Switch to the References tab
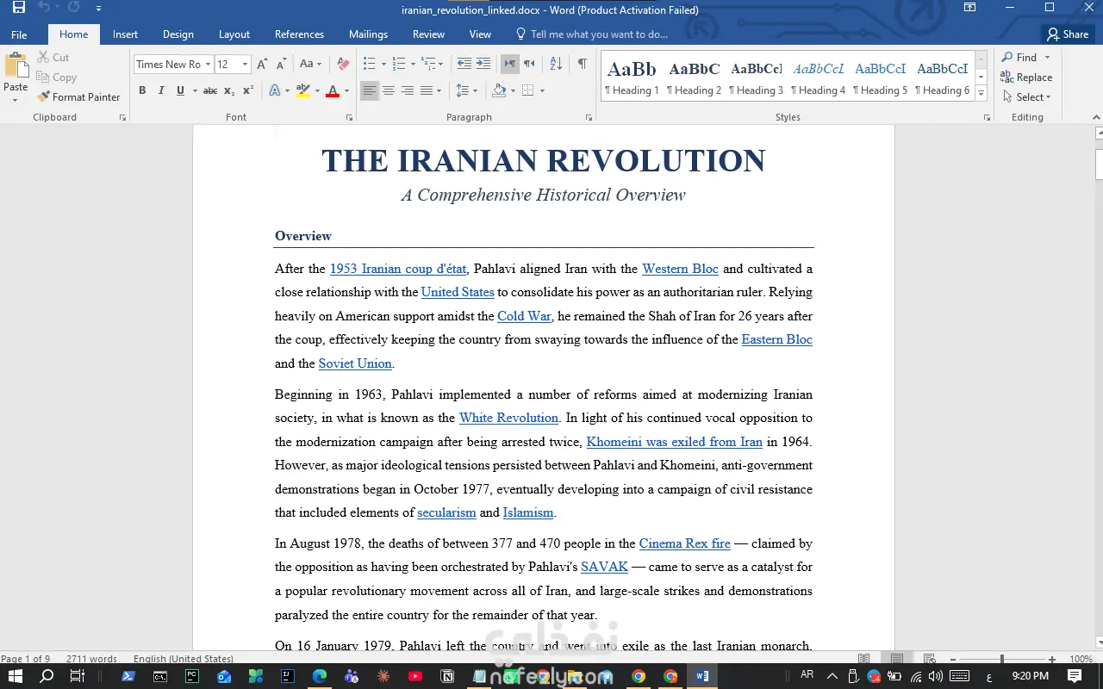1103x689 pixels. (x=299, y=34)
